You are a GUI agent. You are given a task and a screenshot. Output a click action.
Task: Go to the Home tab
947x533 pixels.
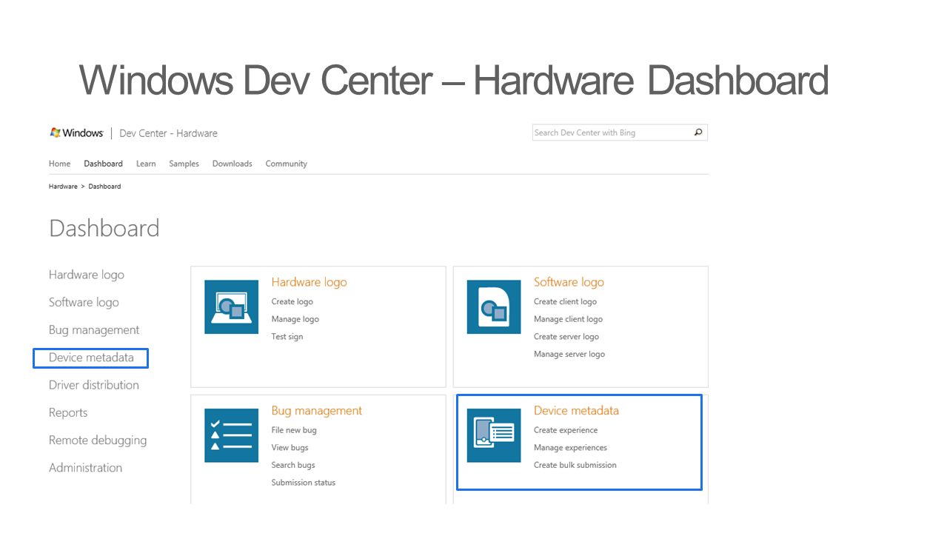point(60,164)
